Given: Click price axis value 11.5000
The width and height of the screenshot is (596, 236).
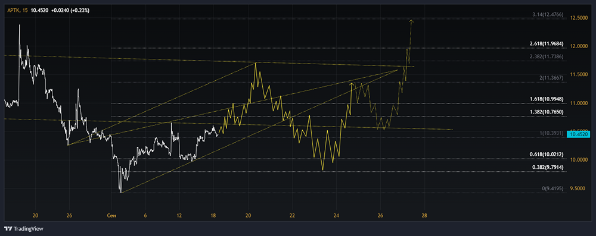Looking at the screenshot, I should (579, 75).
